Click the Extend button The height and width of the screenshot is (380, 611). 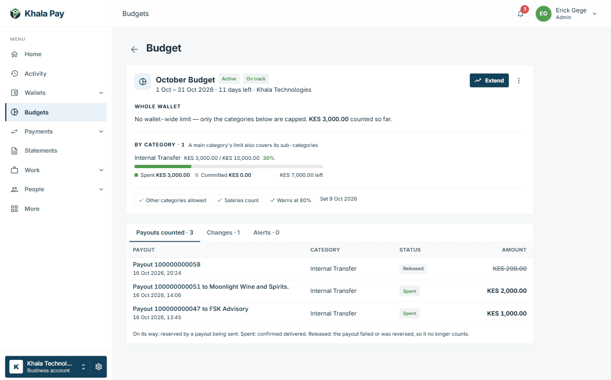489,80
